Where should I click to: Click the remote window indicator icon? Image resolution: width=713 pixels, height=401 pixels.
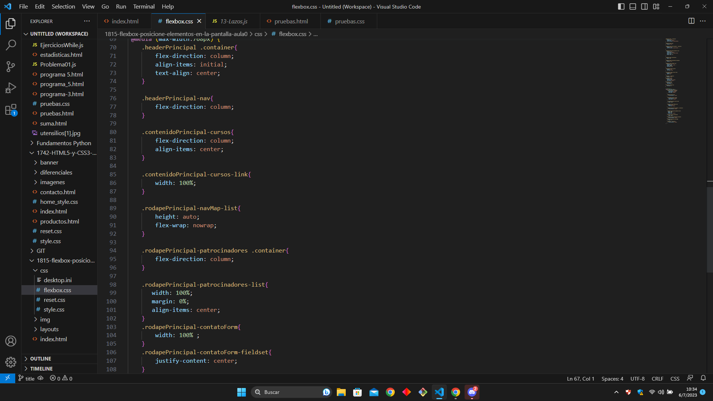pos(7,378)
